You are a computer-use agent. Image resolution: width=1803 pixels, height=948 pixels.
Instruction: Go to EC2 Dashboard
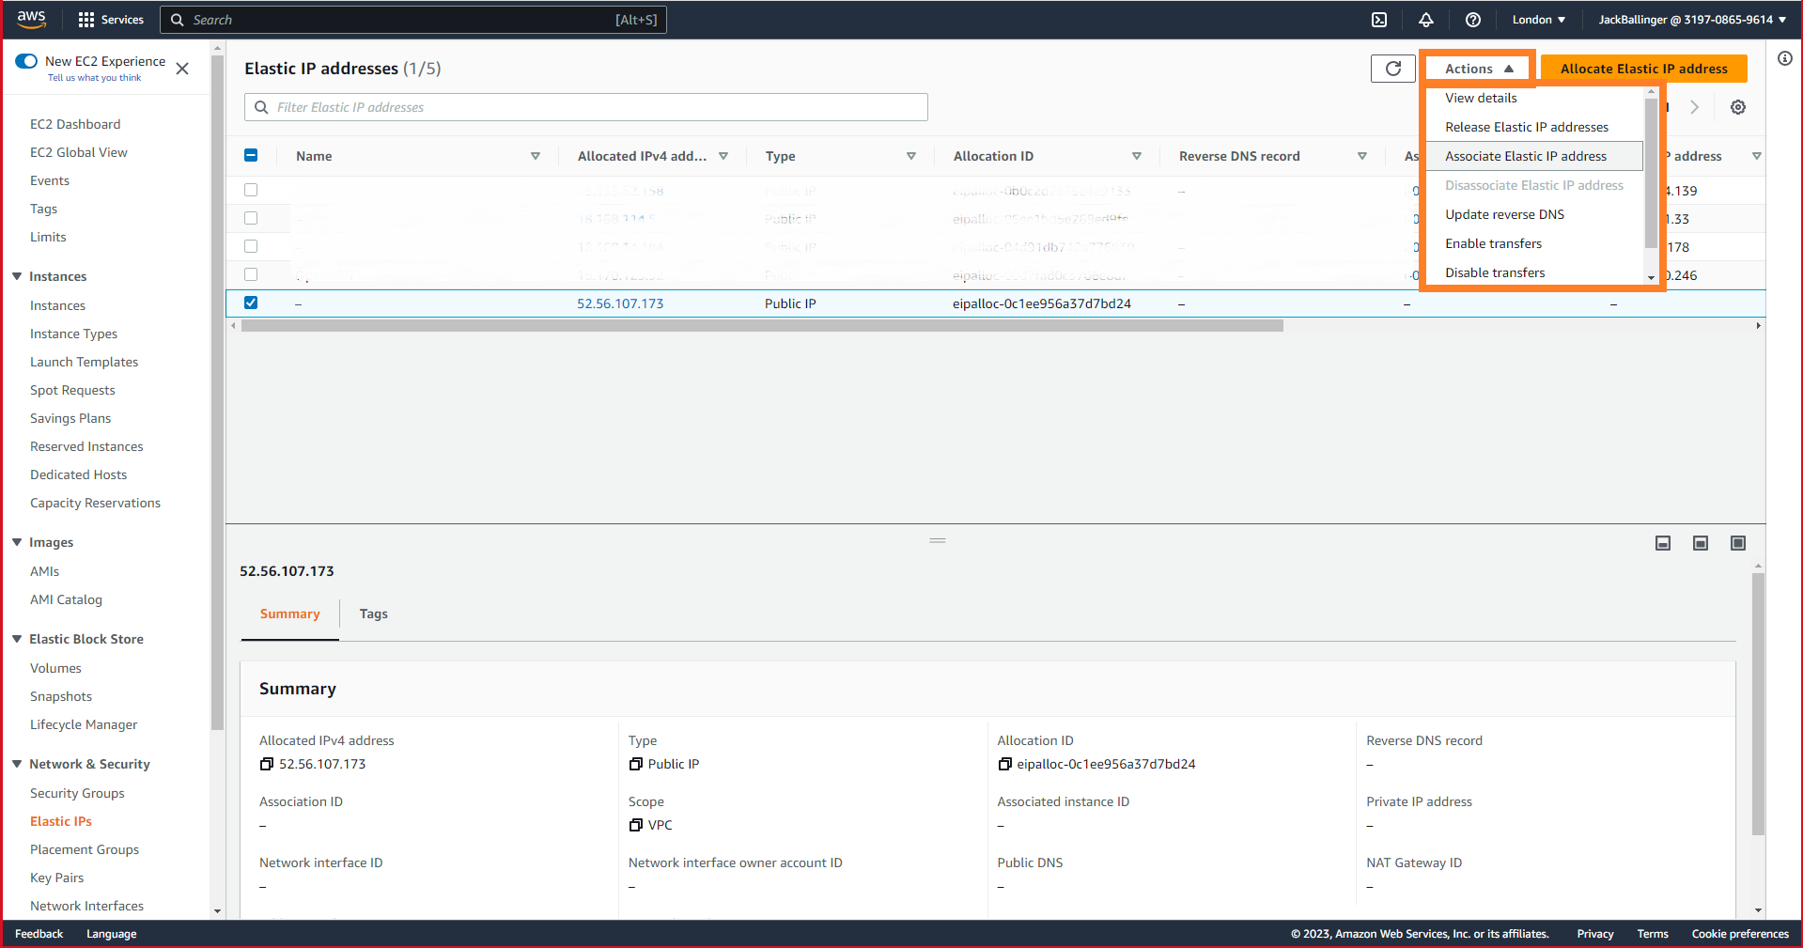pos(75,124)
